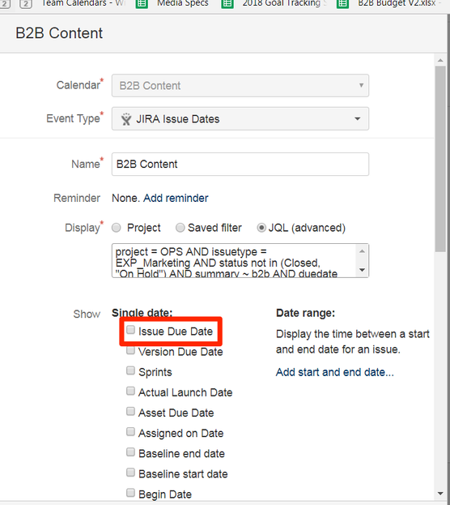The width and height of the screenshot is (450, 505).
Task: Click the dialog scrollbar down arrow
Action: point(440,494)
